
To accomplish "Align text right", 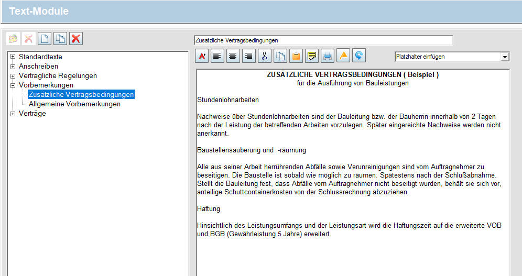I will [248, 56].
